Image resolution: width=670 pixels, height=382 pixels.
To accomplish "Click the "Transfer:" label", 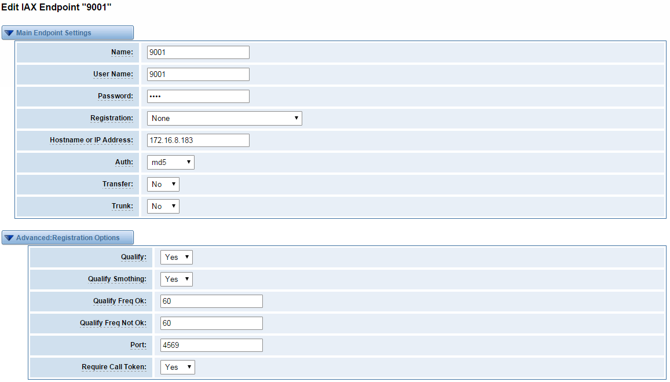I will tap(118, 184).
